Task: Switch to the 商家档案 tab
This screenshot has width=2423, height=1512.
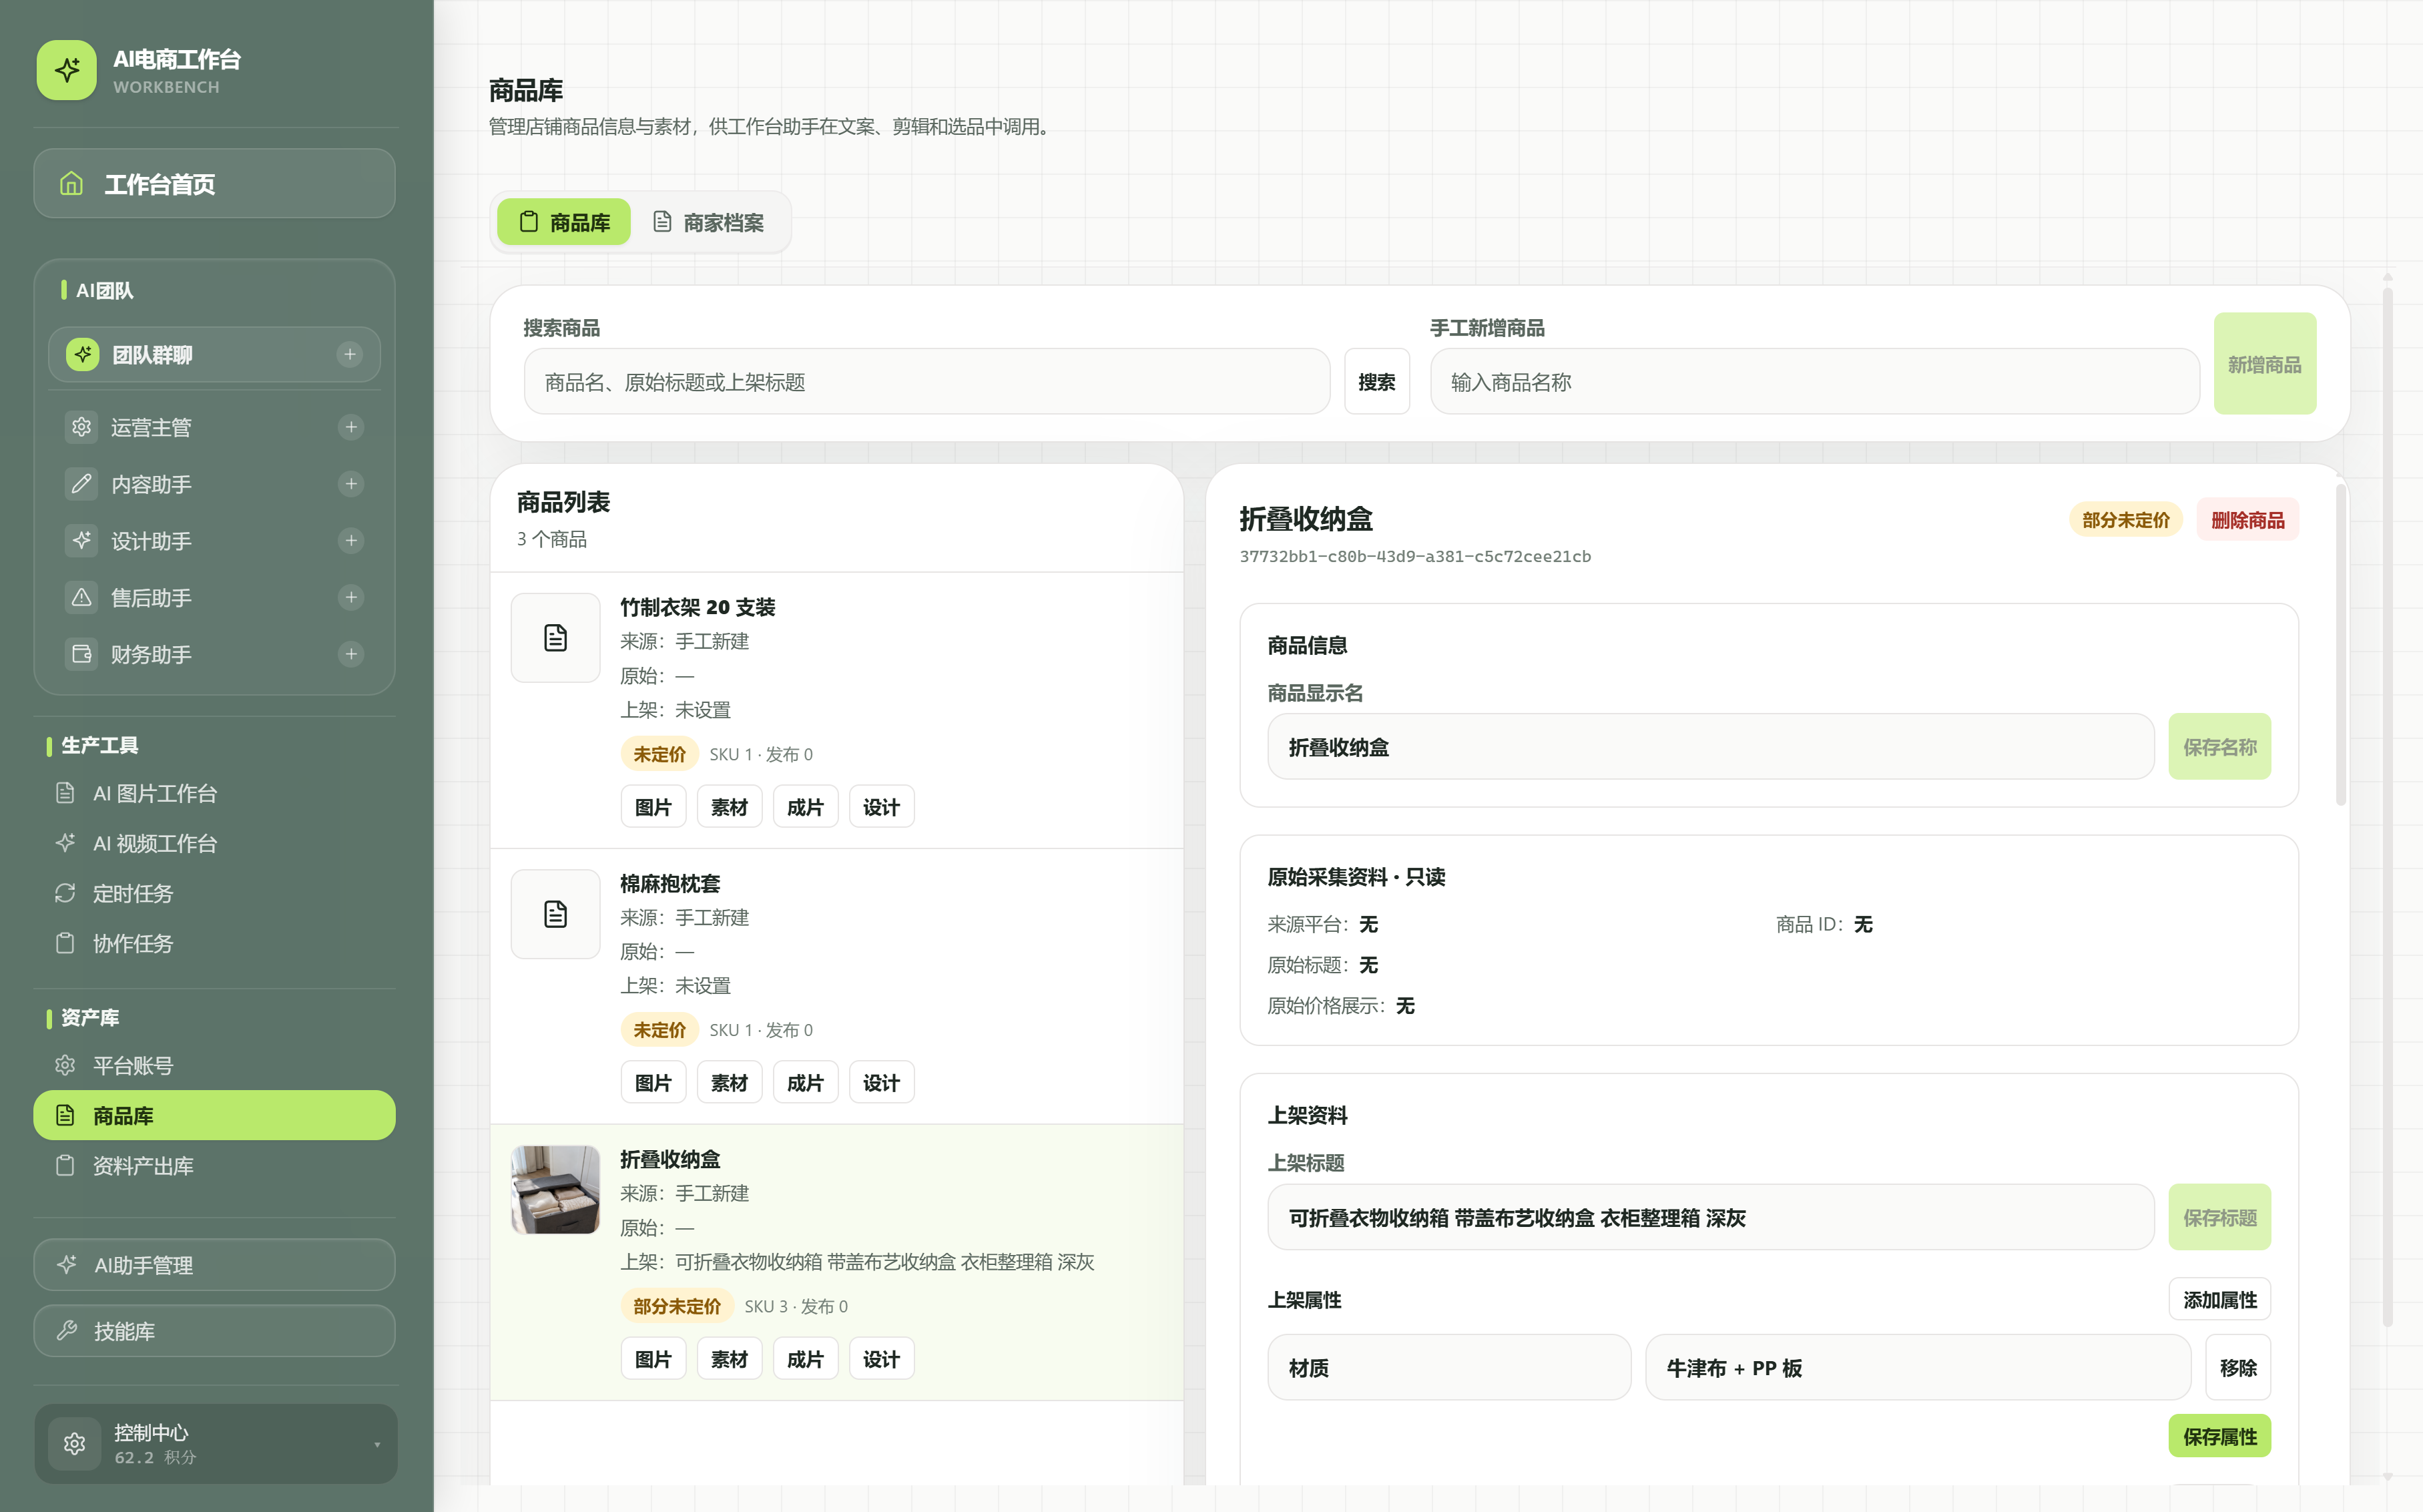Action: [709, 222]
